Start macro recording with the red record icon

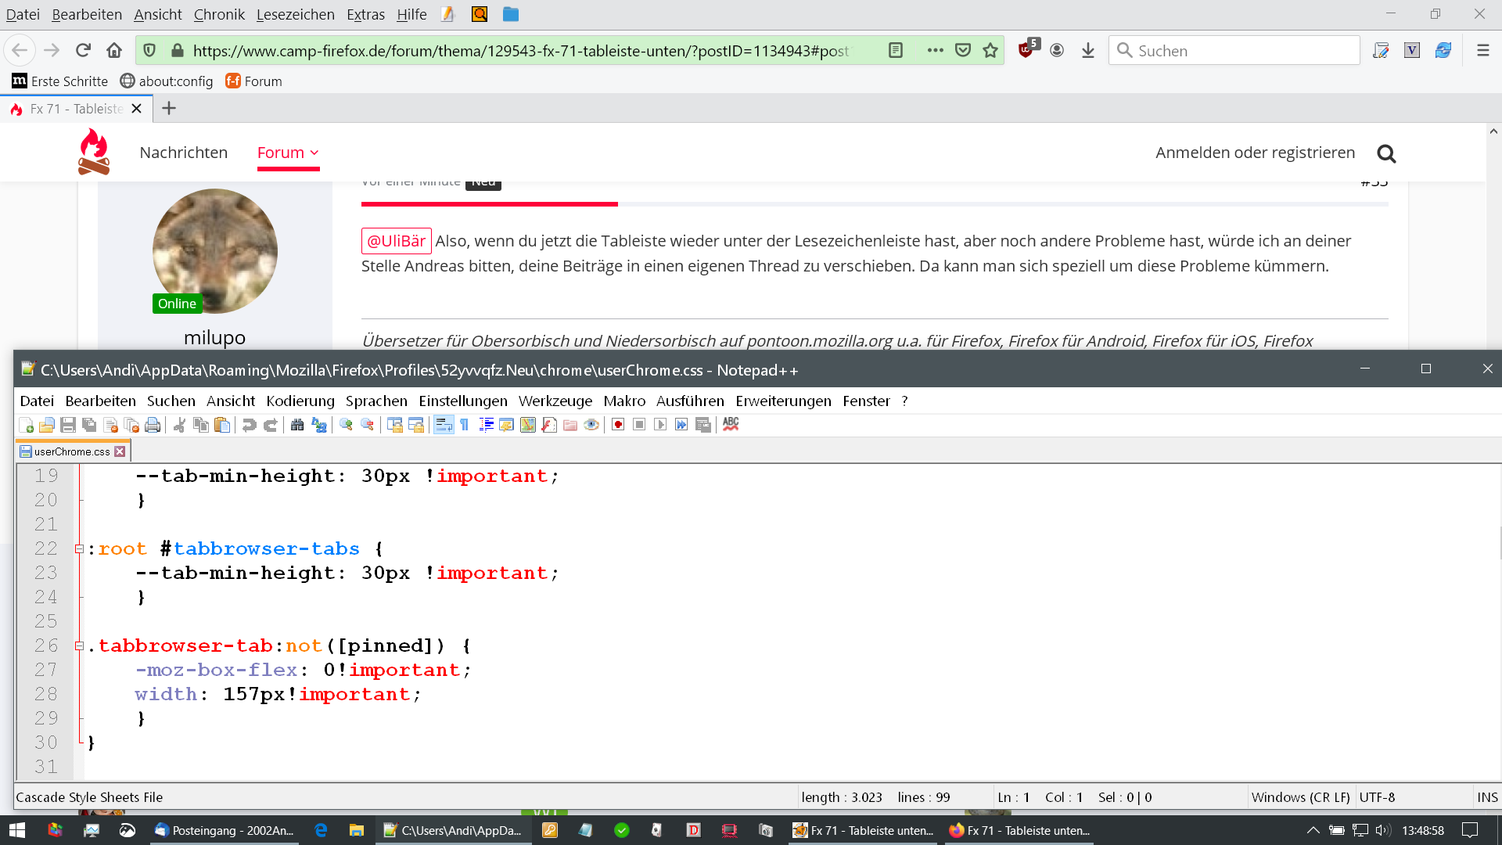pyautogui.click(x=618, y=425)
